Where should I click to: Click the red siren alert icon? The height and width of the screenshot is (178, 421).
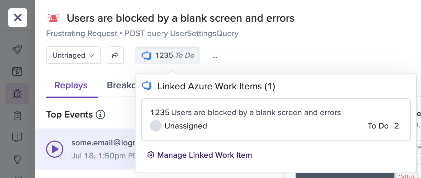[53, 18]
